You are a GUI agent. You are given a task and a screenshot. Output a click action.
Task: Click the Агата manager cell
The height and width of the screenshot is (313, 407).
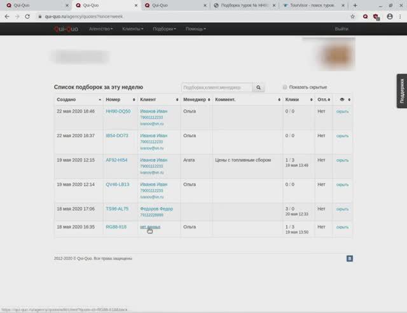[x=189, y=160]
